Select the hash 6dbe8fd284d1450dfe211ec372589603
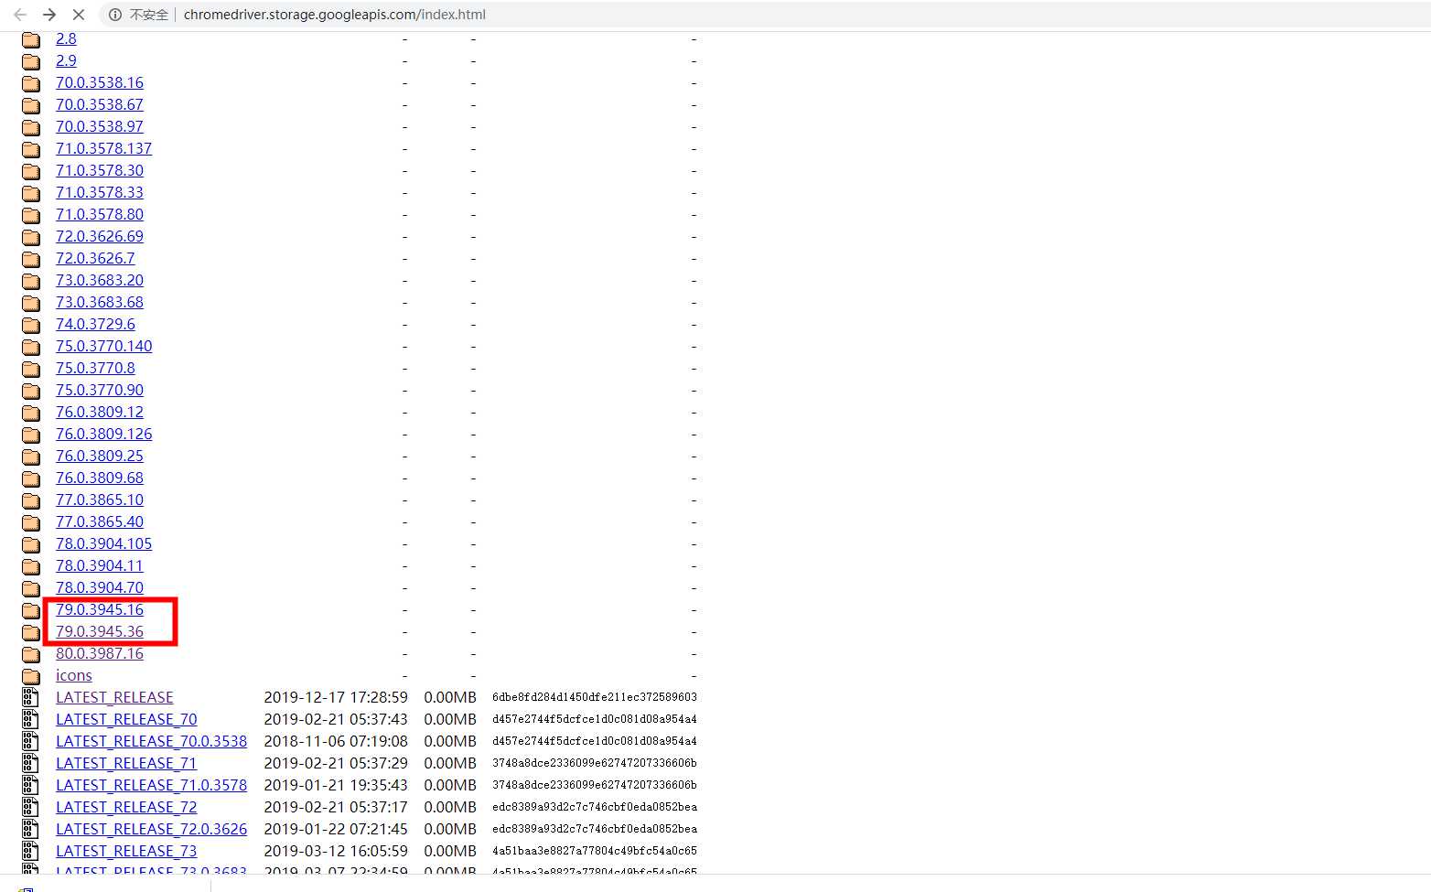This screenshot has height=892, width=1431. click(x=595, y=697)
